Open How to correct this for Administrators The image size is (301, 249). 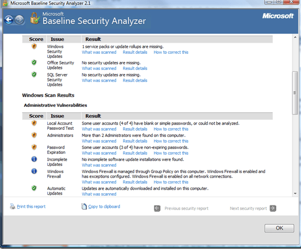pos(171,141)
